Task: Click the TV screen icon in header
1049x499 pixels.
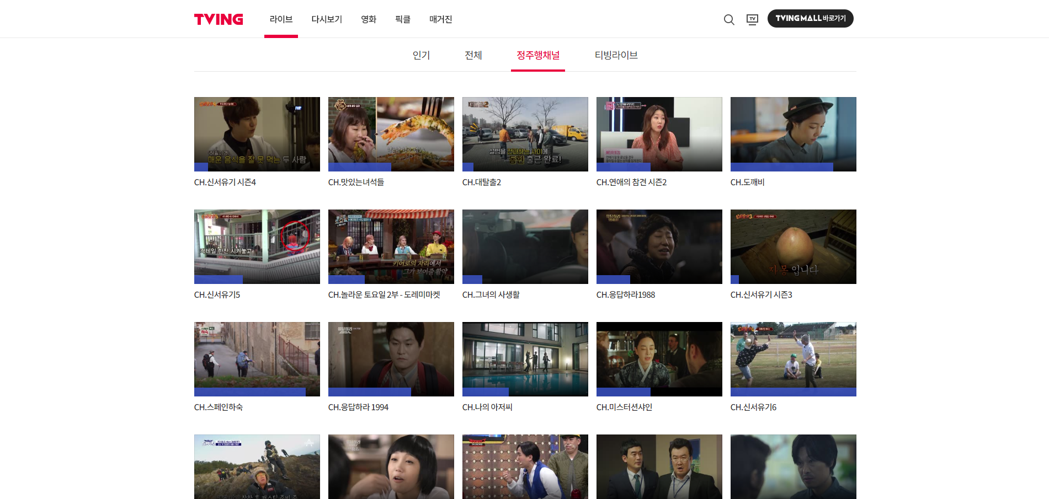Action: (752, 20)
